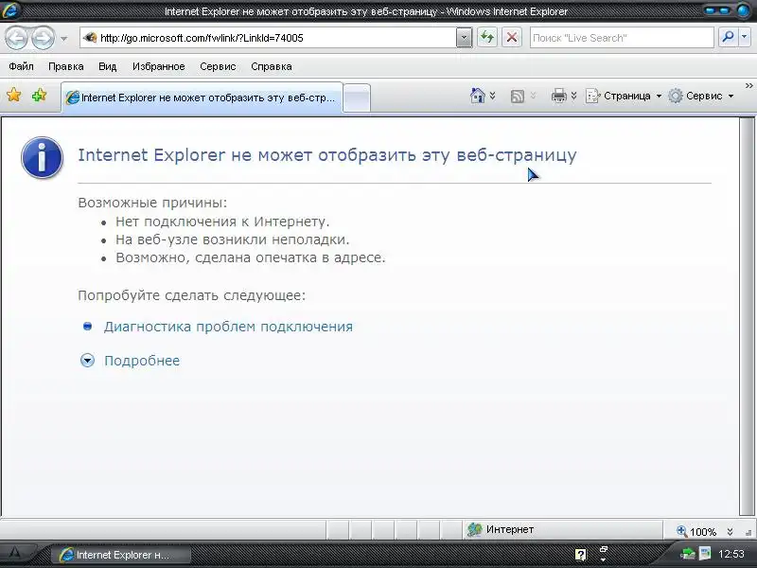Click the green arrow tray icon
The height and width of the screenshot is (568, 757).
[x=687, y=554]
